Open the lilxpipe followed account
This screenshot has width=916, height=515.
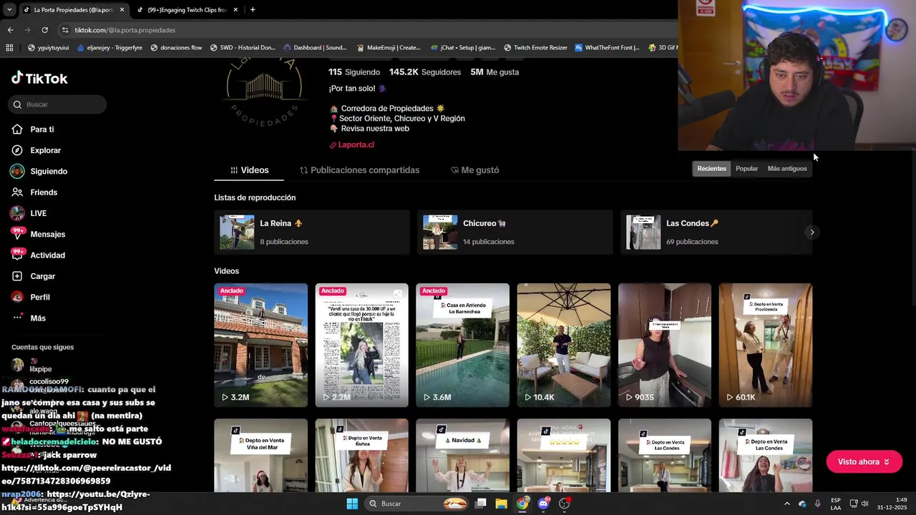coord(41,366)
